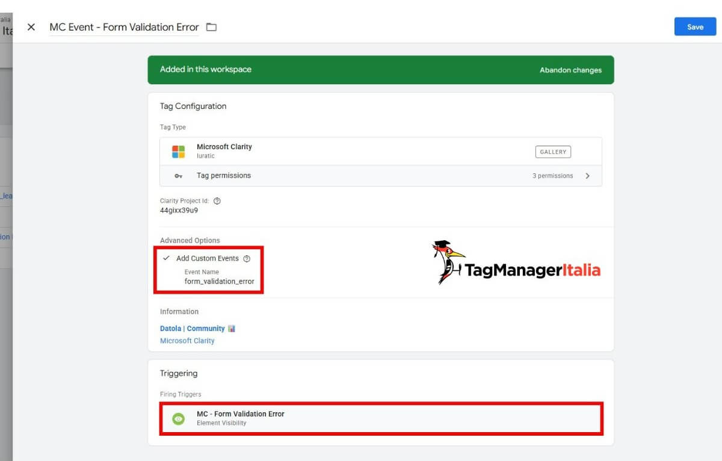The height and width of the screenshot is (461, 722).
Task: Close the tag editor with the X
Action: pos(31,27)
